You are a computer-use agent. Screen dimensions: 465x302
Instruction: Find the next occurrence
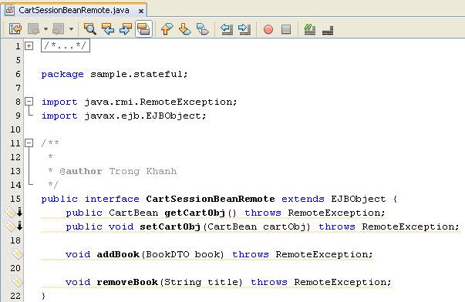[126, 29]
